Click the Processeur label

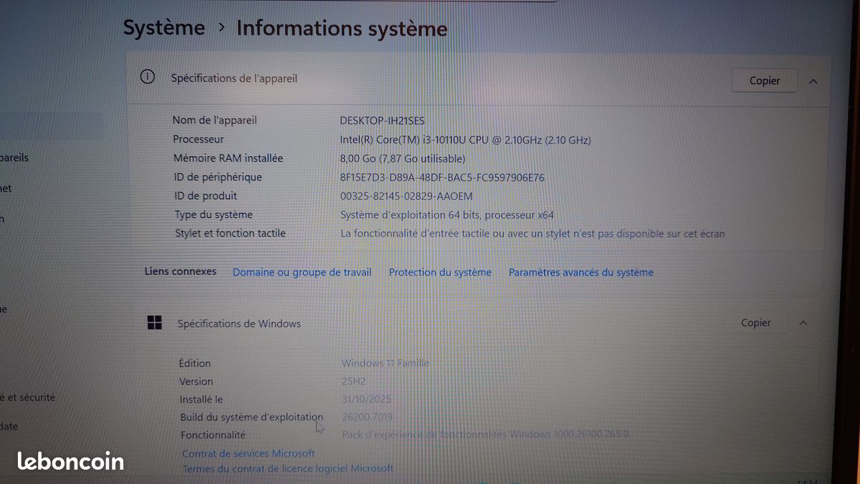coord(199,139)
